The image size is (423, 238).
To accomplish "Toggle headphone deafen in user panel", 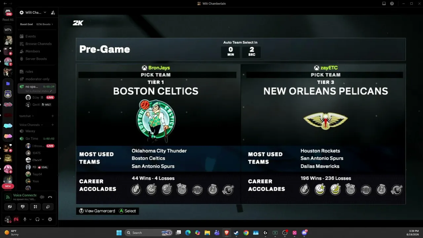I will pos(37,219).
